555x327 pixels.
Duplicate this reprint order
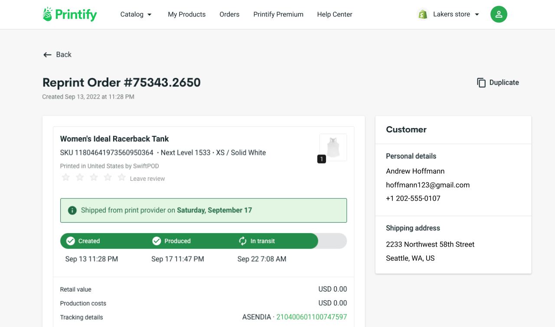498,83
